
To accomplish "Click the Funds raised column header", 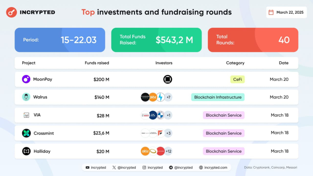I will [x=97, y=63].
